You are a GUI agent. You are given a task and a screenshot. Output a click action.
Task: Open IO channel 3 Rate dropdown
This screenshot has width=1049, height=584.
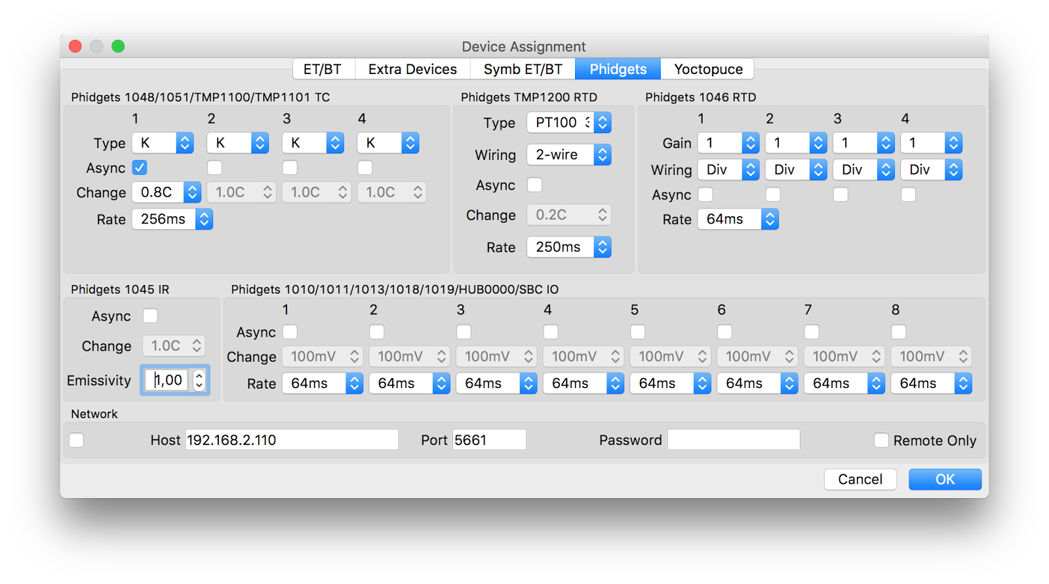(x=496, y=383)
